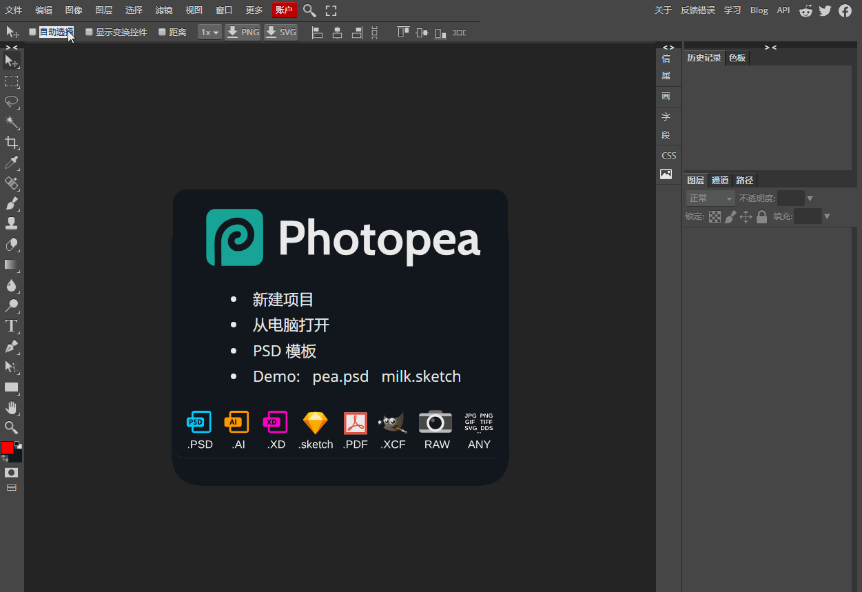The image size is (862, 592).
Task: Select the Pen tool
Action: pos(12,346)
